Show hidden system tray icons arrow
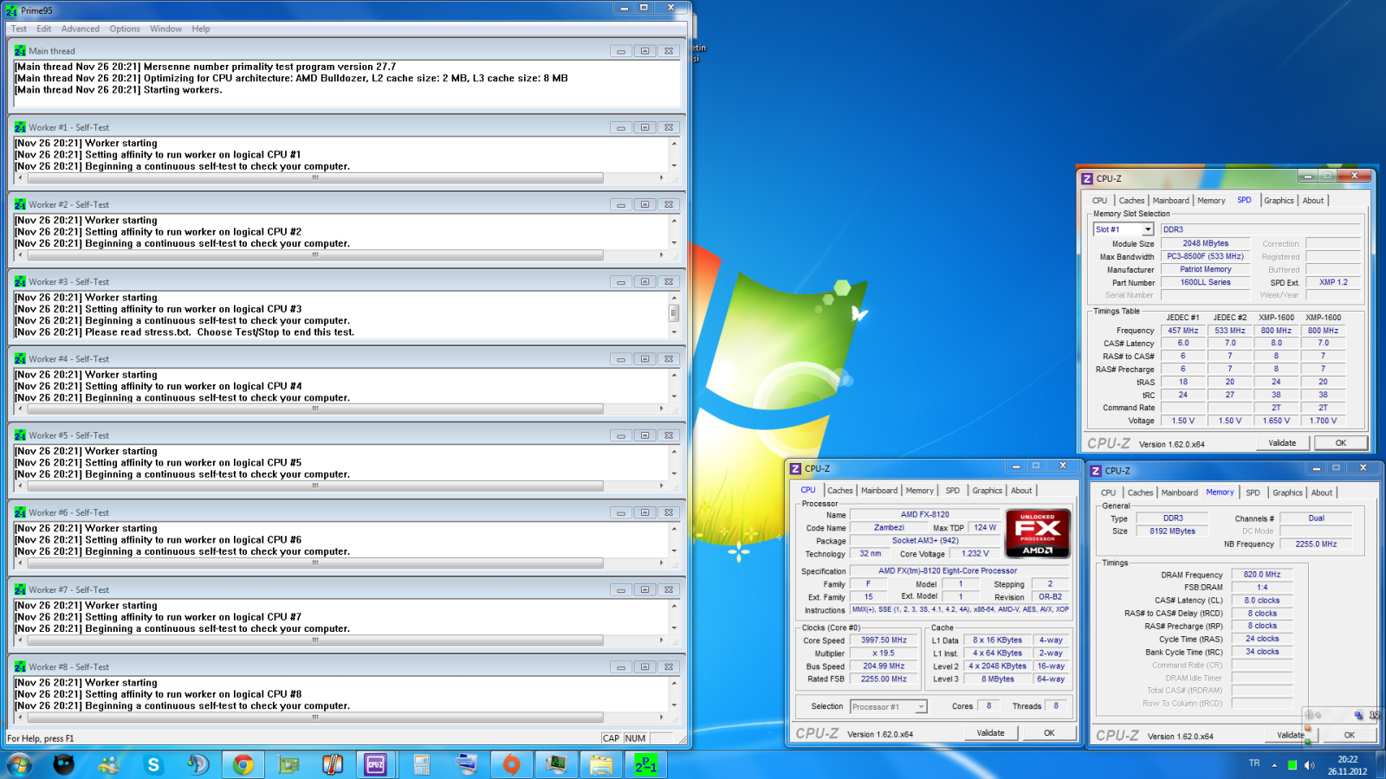 pos(1274,765)
